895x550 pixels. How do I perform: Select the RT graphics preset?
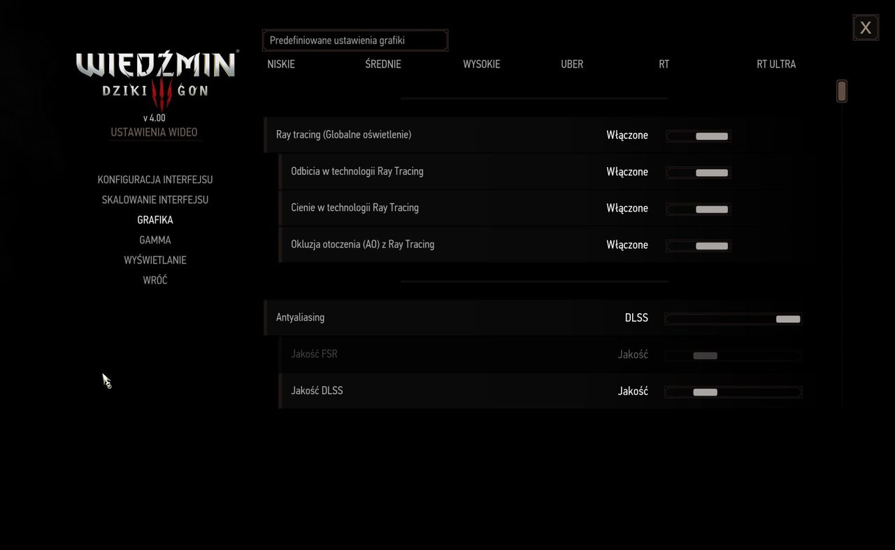664,64
